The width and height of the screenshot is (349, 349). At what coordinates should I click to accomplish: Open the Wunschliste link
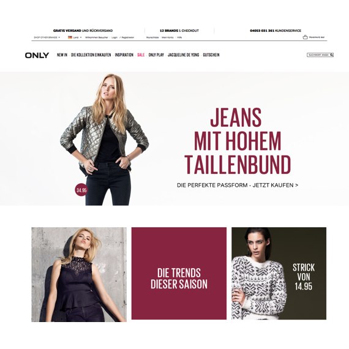coord(152,37)
